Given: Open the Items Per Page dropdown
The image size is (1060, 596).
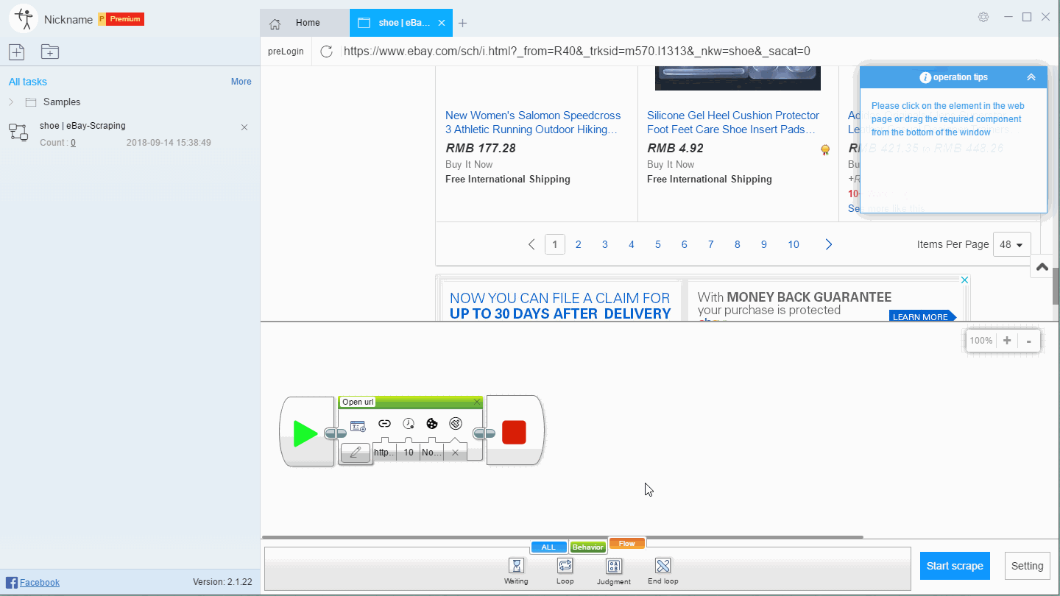Looking at the screenshot, I should pos(1012,244).
